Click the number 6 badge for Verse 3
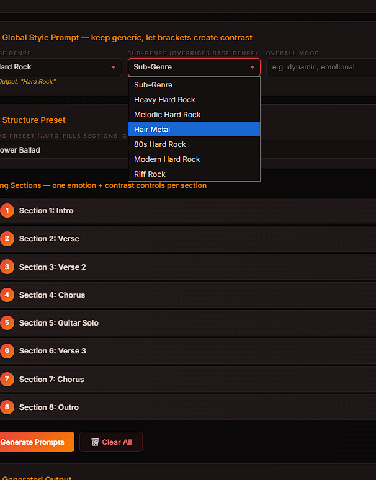The image size is (376, 480). pyautogui.click(x=7, y=351)
